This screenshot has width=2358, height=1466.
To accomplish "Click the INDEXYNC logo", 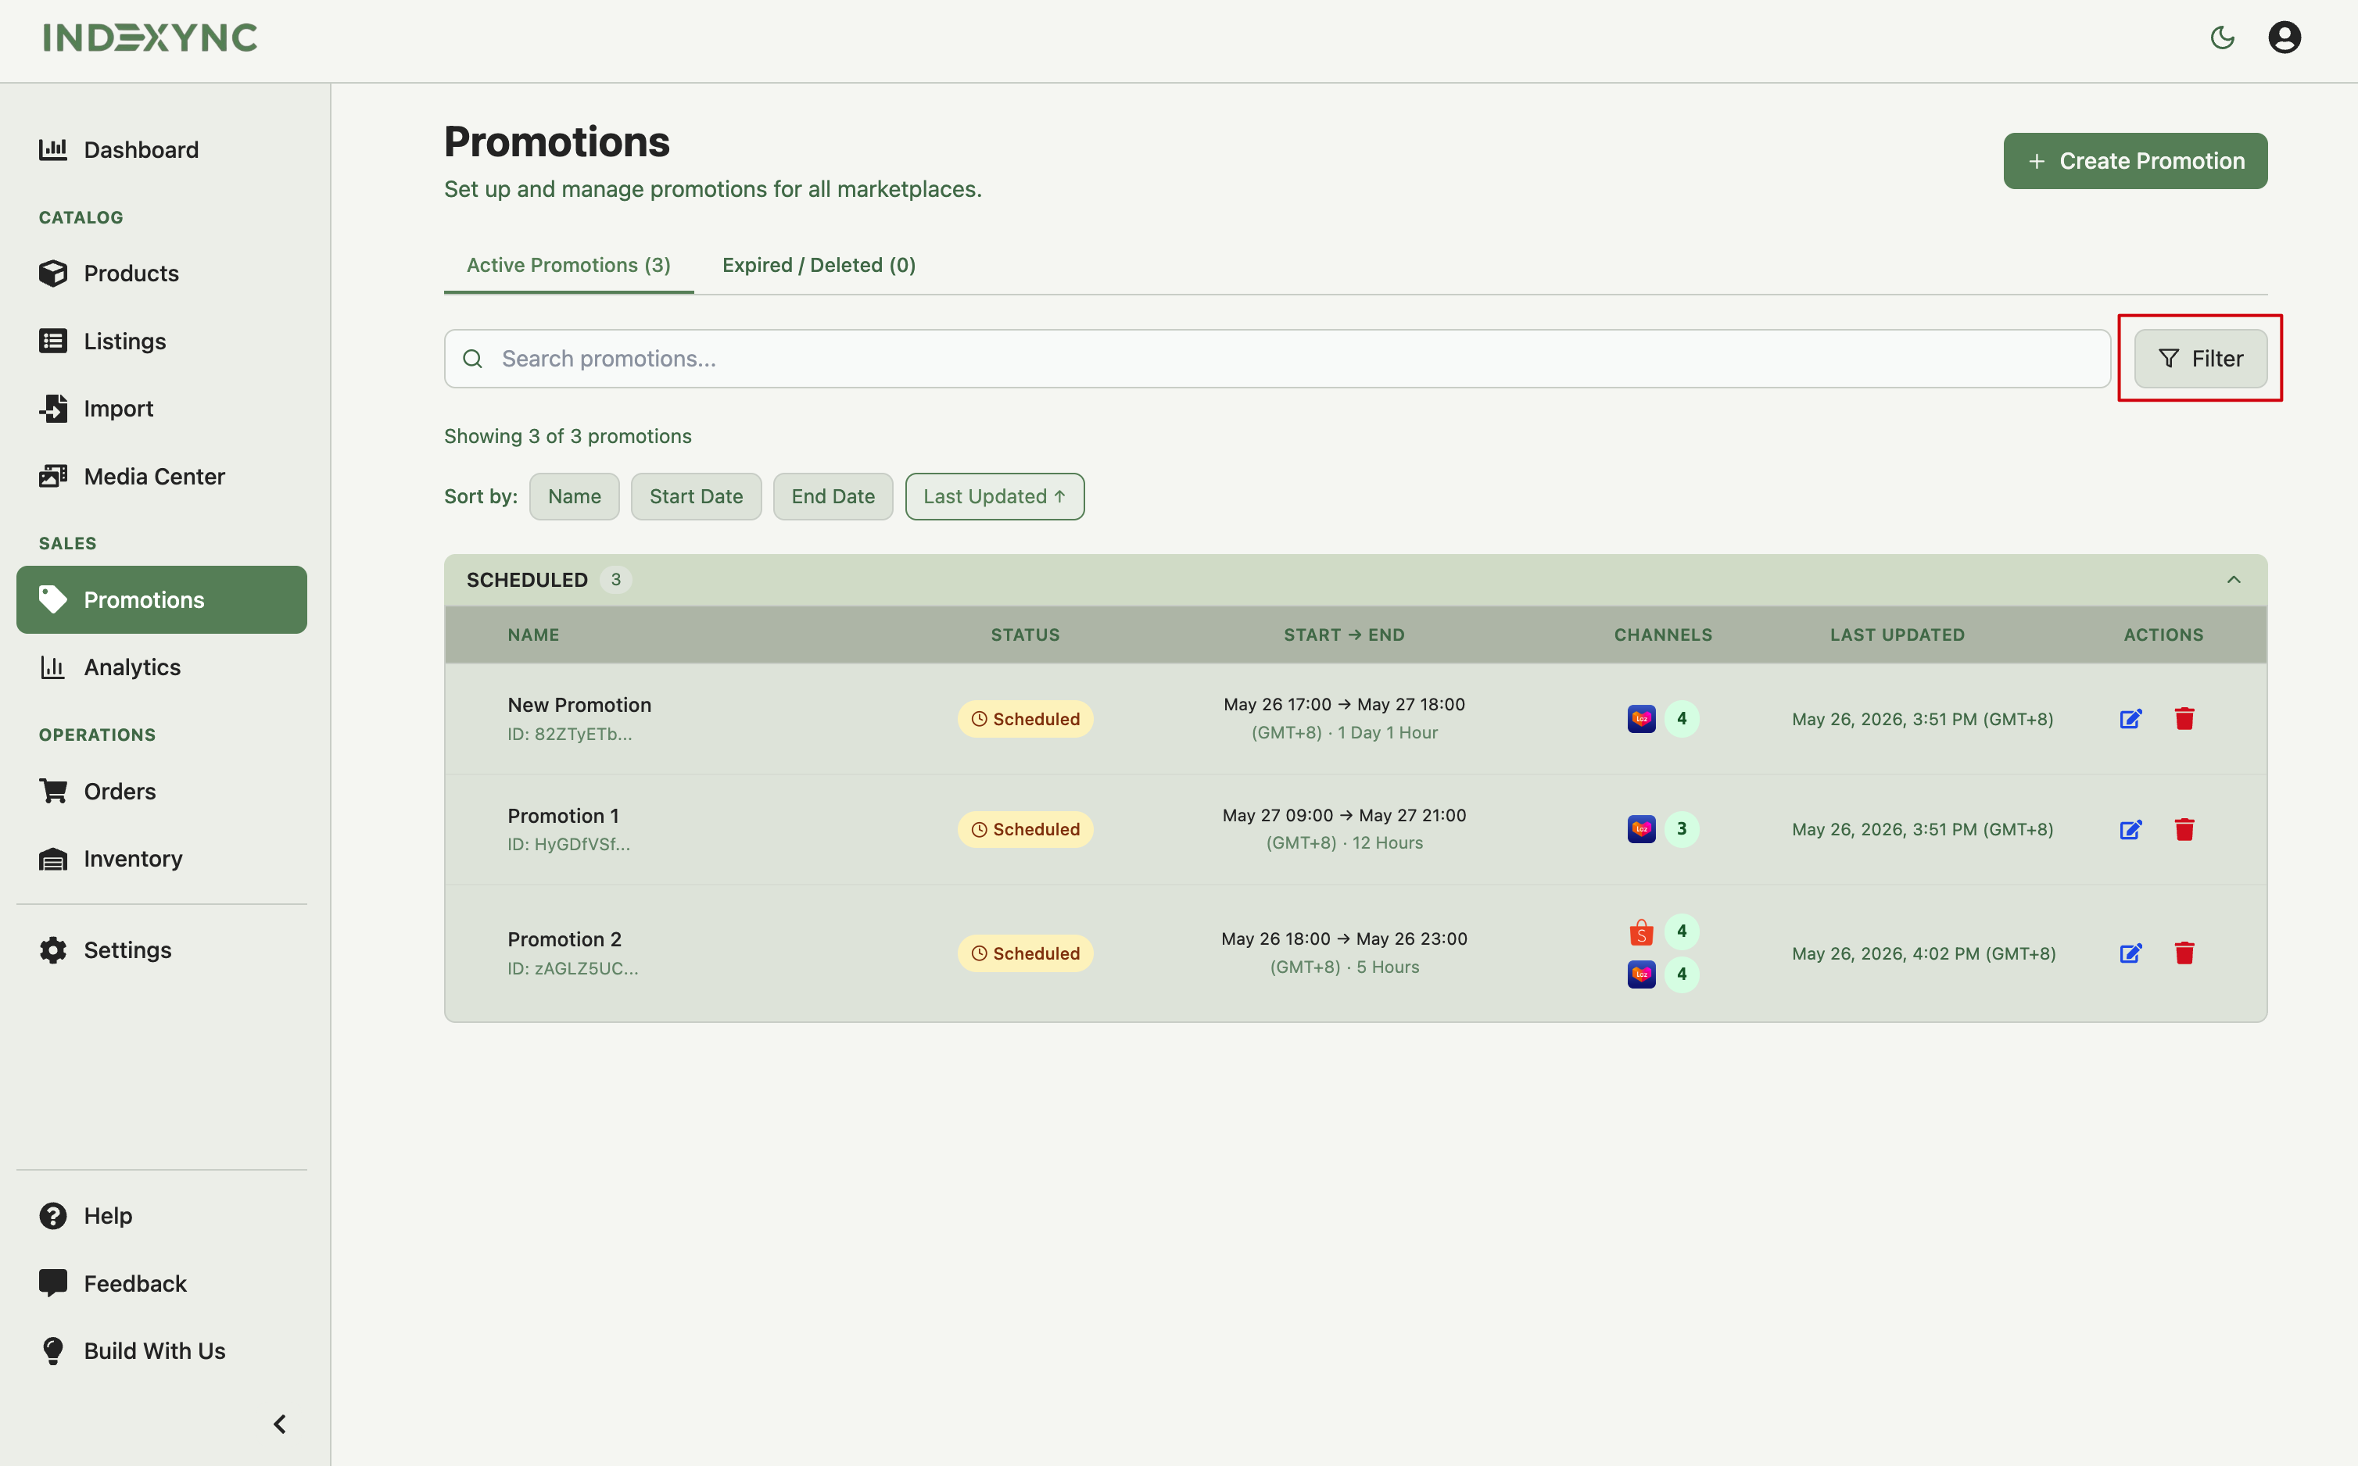I will click(150, 38).
